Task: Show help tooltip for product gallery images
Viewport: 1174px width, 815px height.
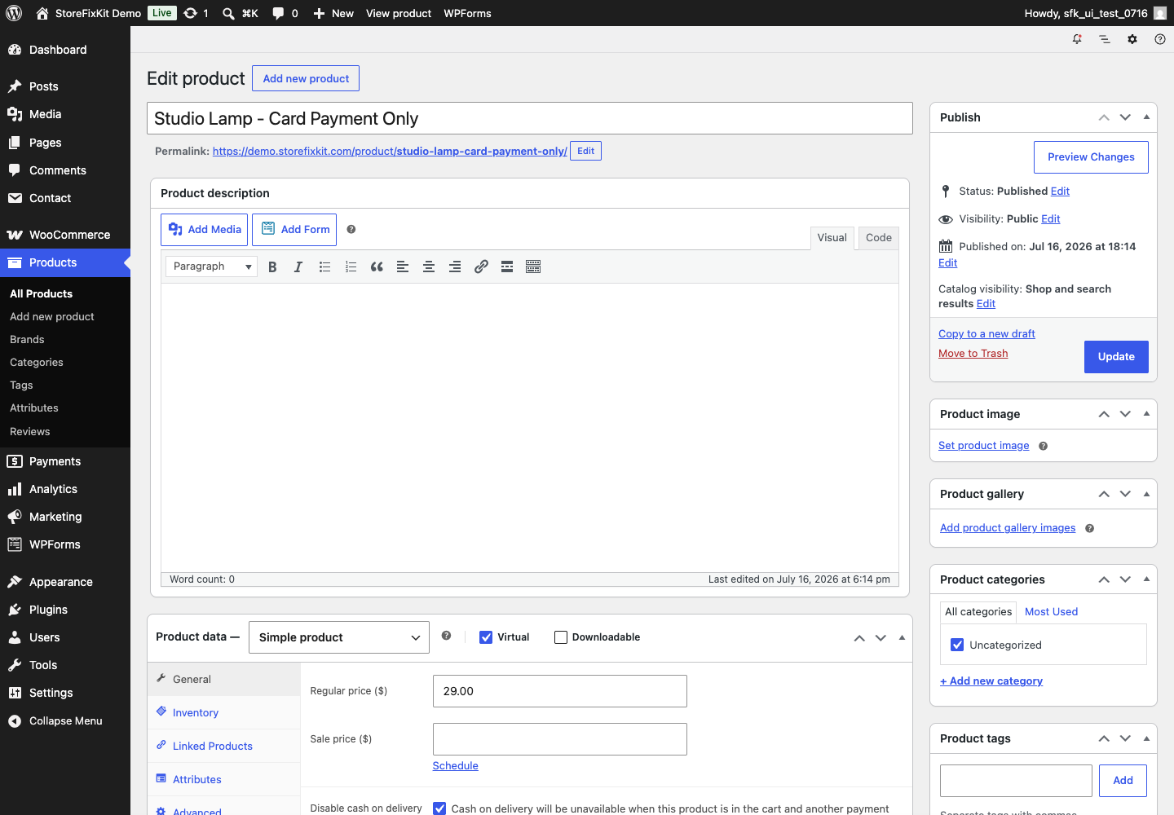Action: (1089, 528)
